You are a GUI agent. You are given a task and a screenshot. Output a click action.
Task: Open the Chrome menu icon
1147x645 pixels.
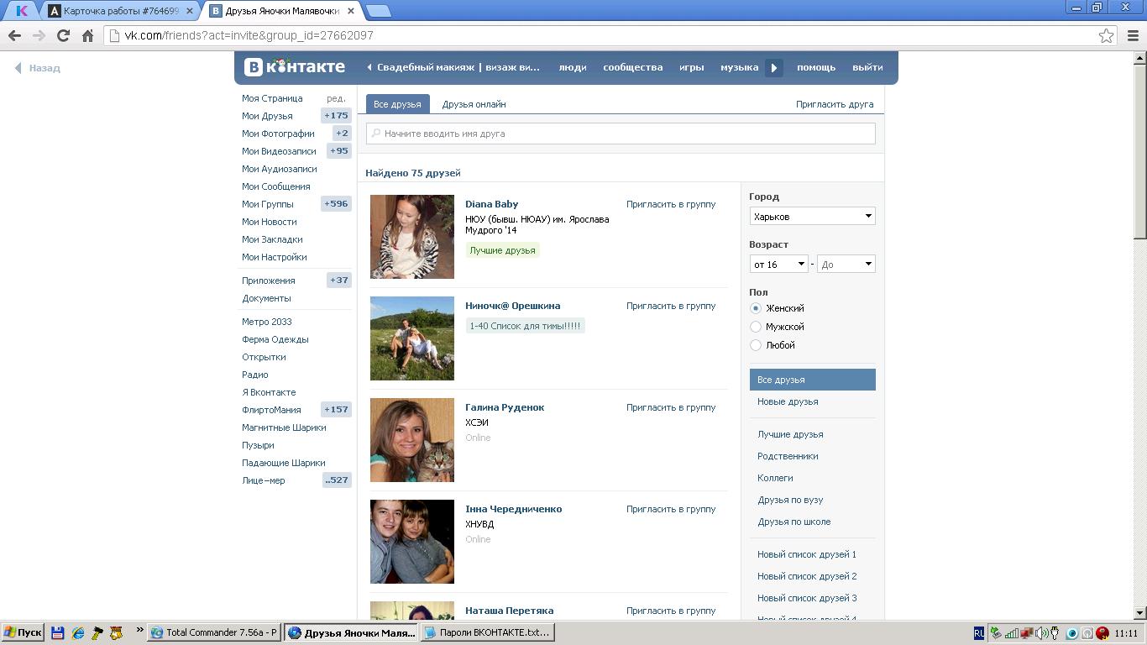tap(1133, 35)
